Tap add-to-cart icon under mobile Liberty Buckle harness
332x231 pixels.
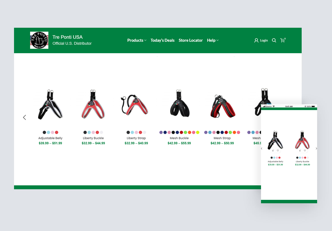300,150
